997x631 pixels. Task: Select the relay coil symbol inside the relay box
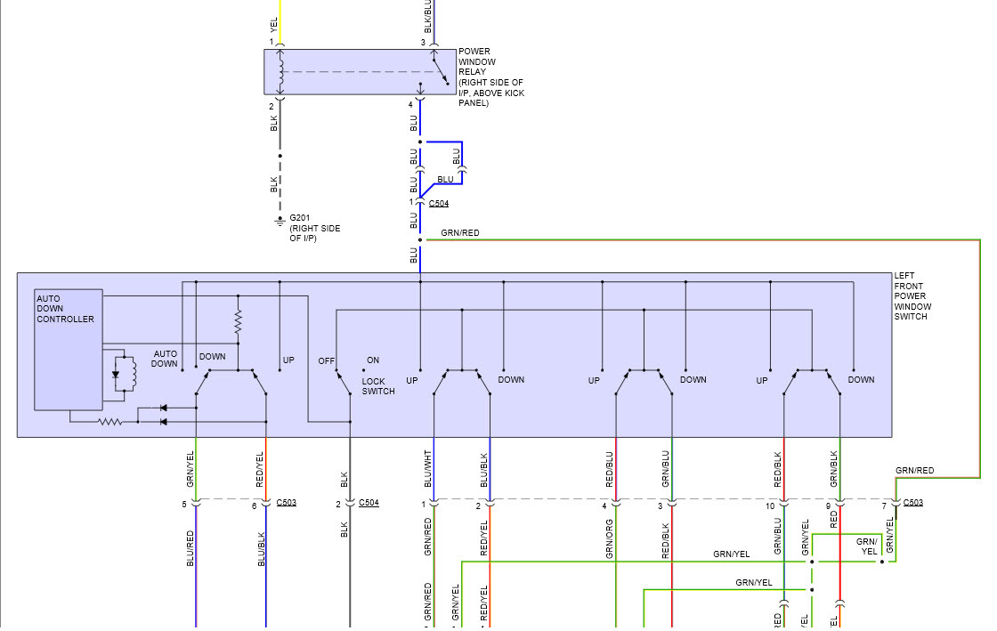tap(280, 72)
